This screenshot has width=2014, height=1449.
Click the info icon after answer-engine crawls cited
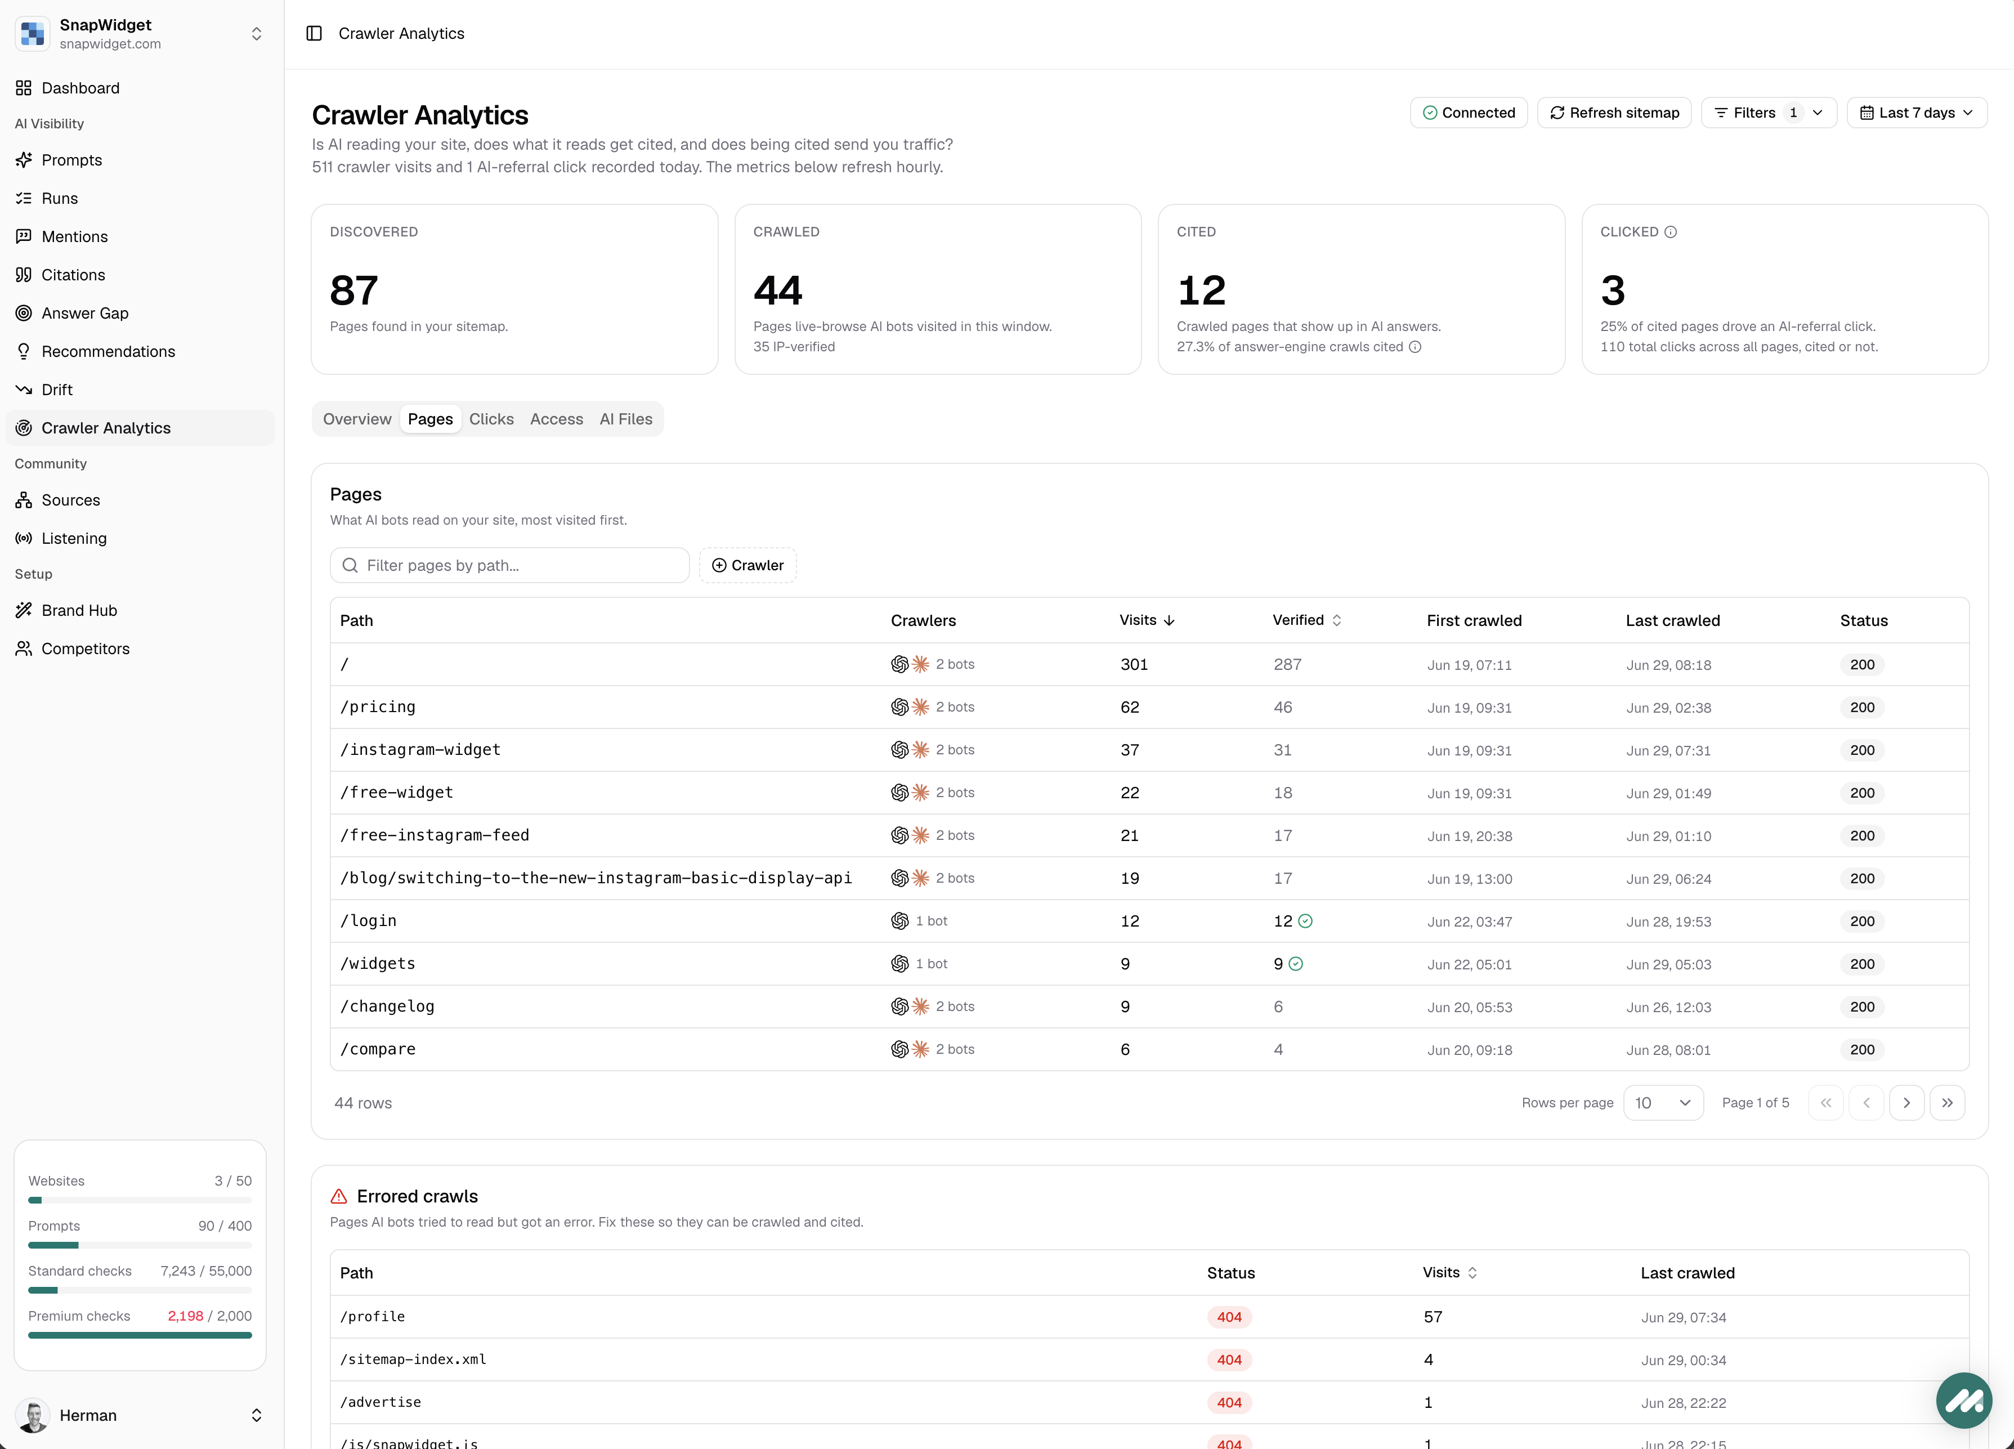pyautogui.click(x=1416, y=347)
